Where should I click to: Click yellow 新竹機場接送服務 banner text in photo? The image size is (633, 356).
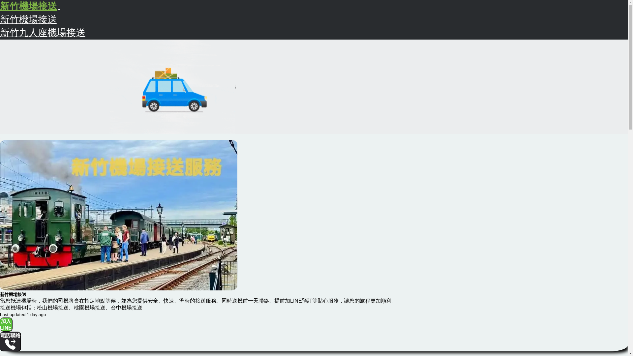(146, 167)
